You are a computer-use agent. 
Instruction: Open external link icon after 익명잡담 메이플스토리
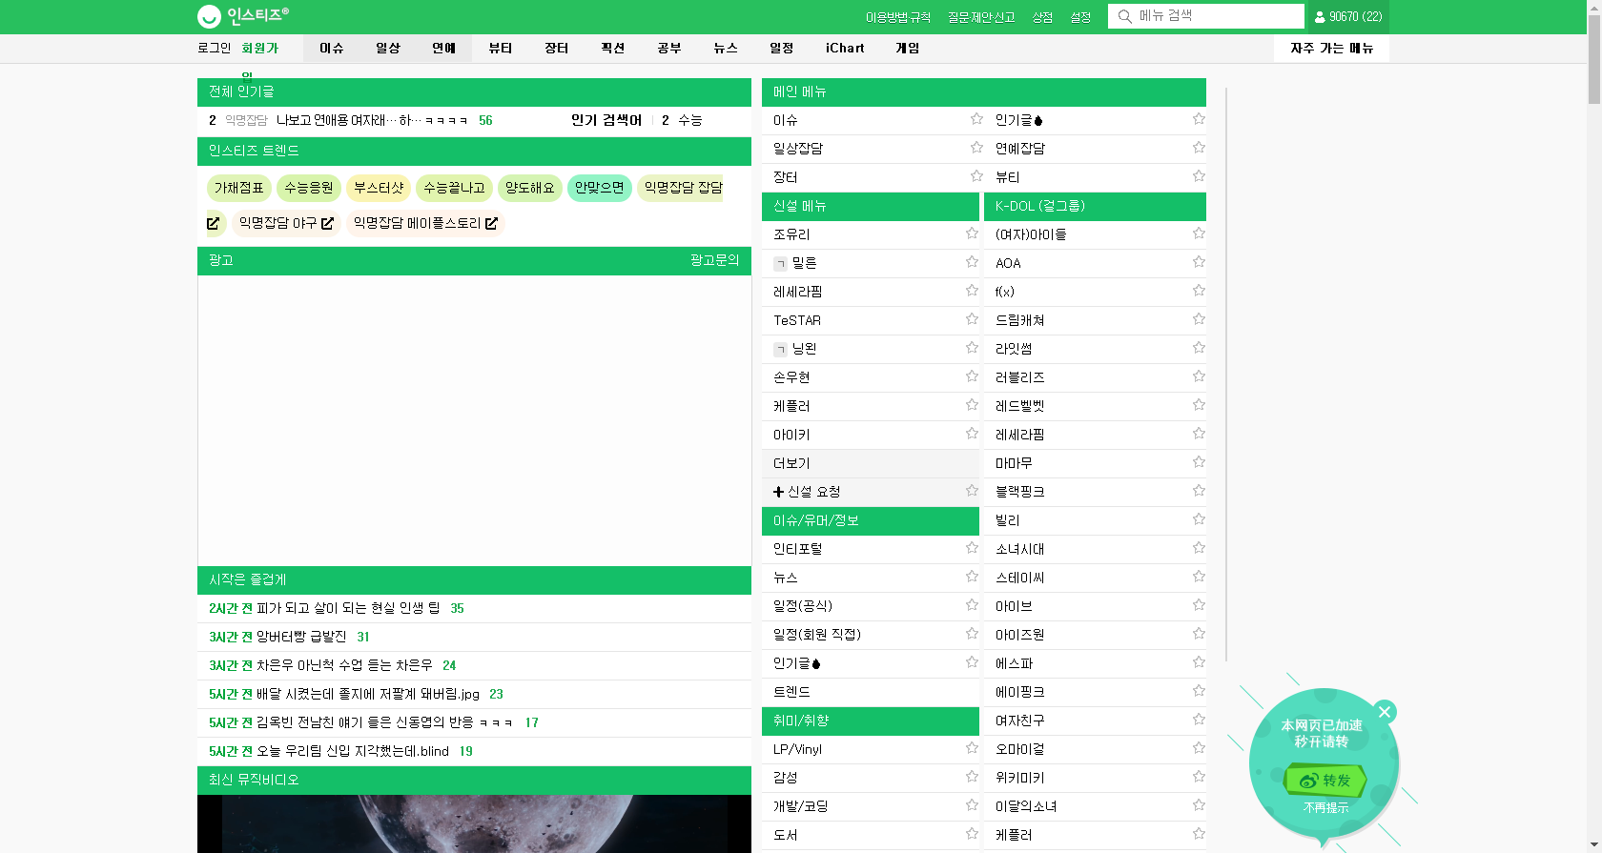tap(491, 223)
